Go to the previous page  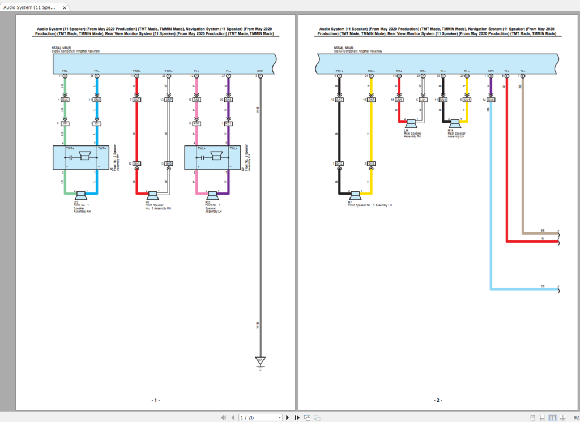(x=233, y=417)
